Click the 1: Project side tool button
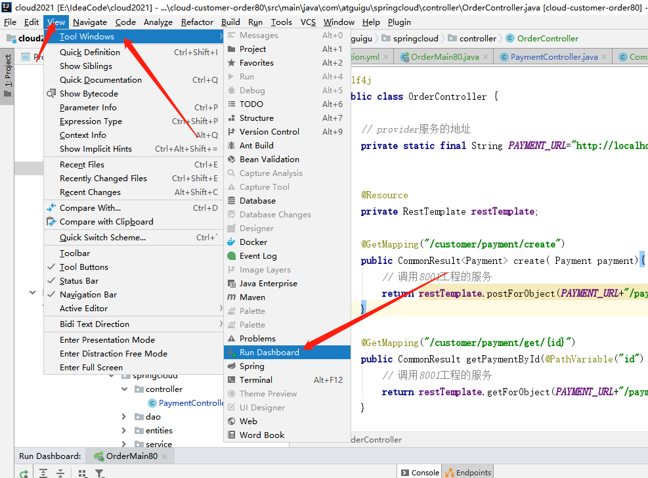The width and height of the screenshot is (648, 478). [7, 76]
